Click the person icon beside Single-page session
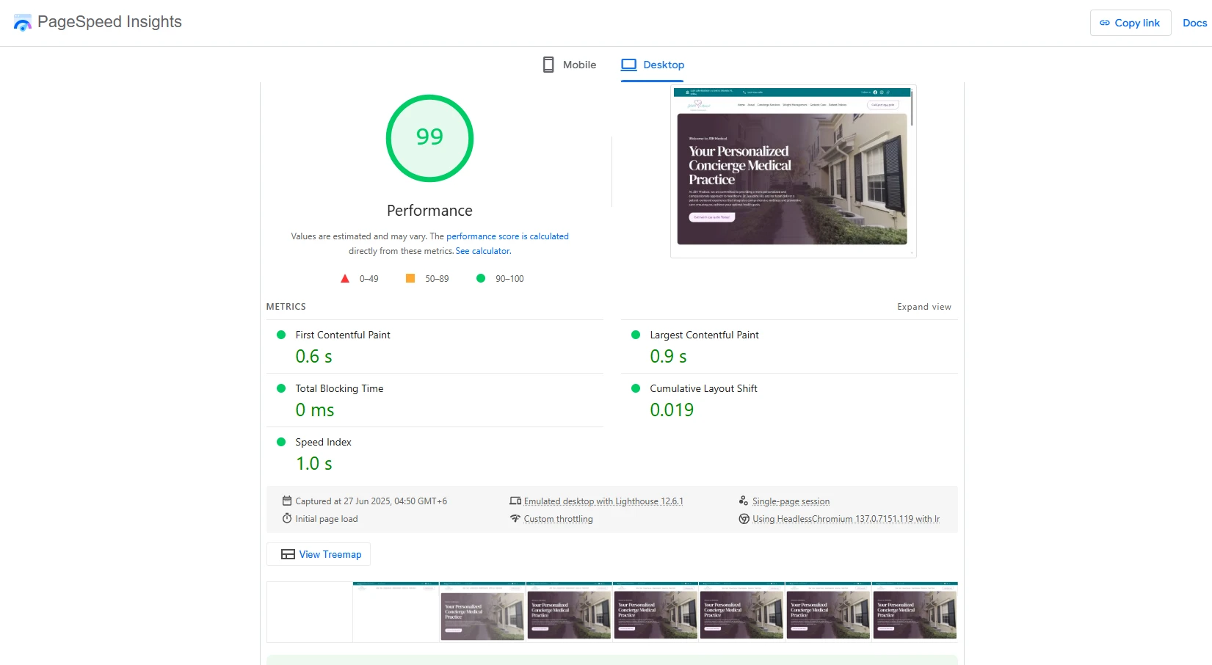The width and height of the screenshot is (1212, 665). point(743,501)
